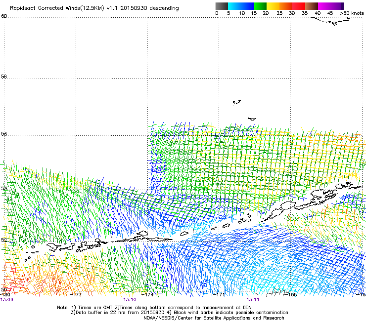Click the gray 0–5 knots segment of the color bar
The image size is (366, 321).
click(222, 6)
